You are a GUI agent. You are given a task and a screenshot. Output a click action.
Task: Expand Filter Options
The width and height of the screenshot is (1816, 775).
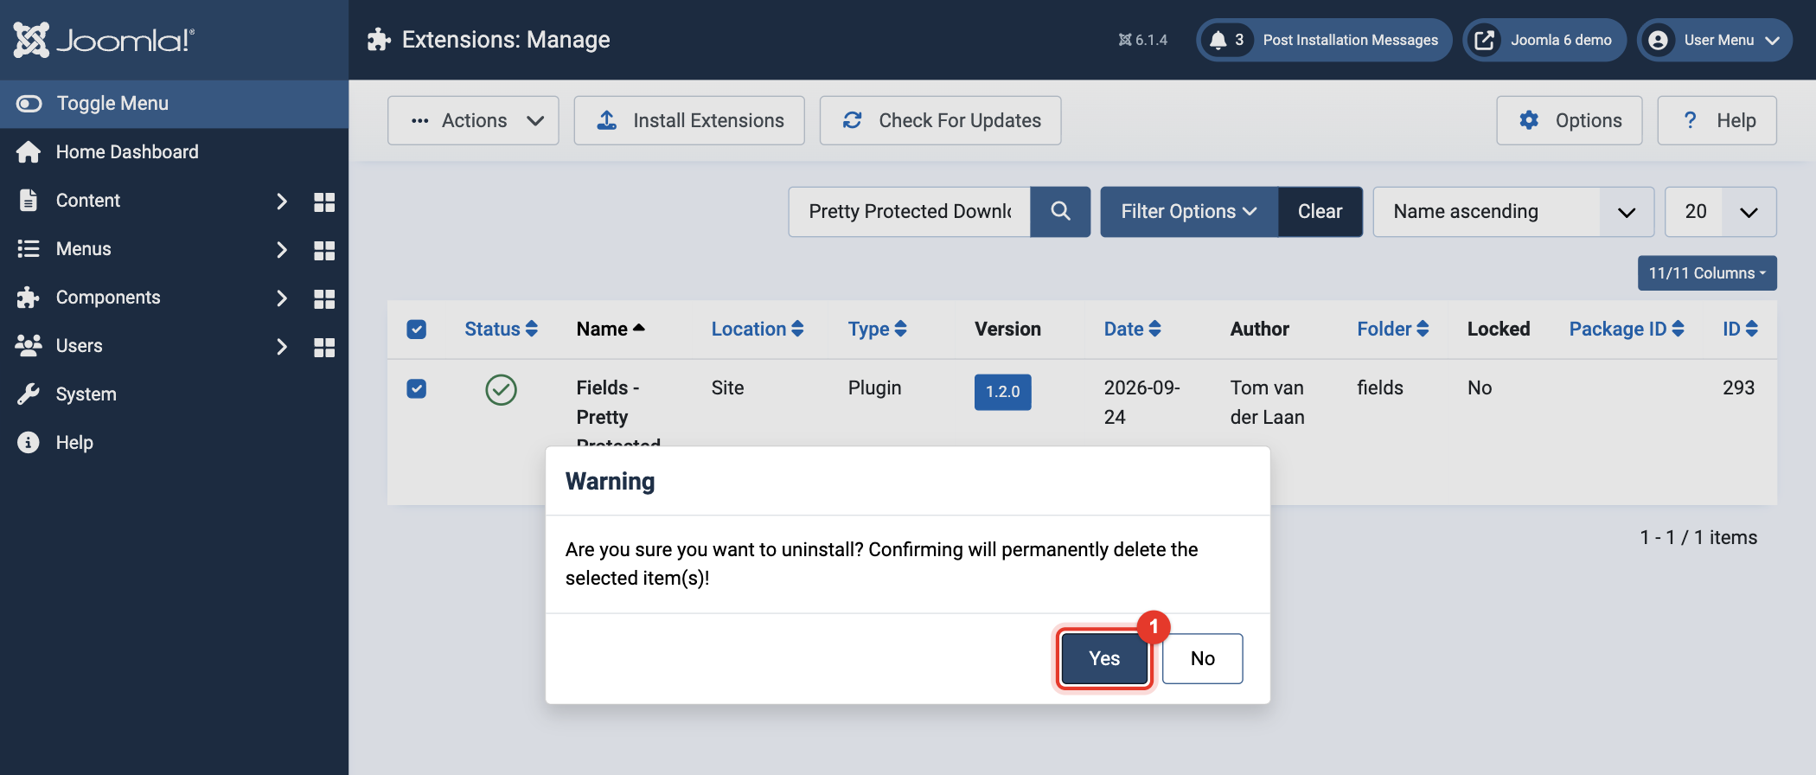[x=1189, y=212]
